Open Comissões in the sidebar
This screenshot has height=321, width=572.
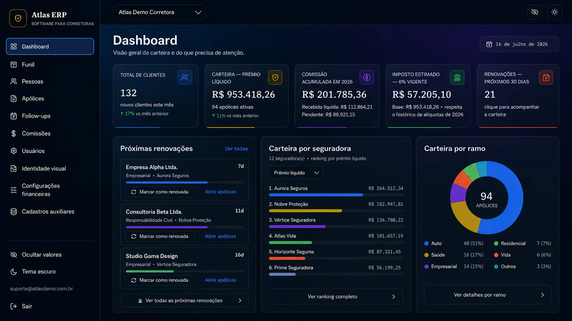coord(50,133)
